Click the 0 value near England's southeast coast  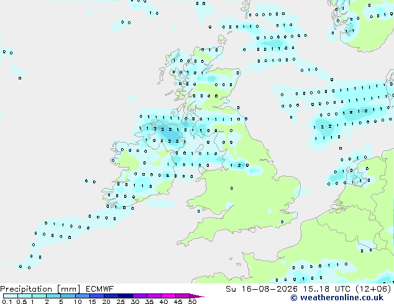[282, 221]
